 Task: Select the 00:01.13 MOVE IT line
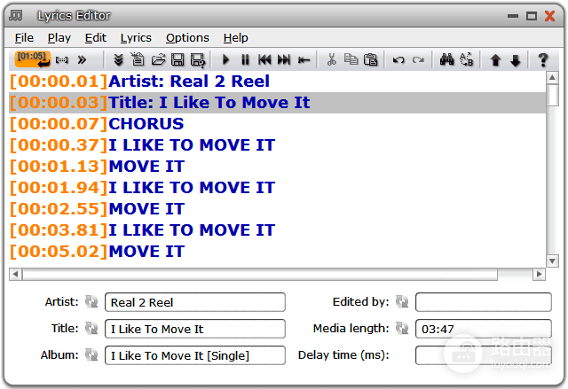[x=277, y=167]
